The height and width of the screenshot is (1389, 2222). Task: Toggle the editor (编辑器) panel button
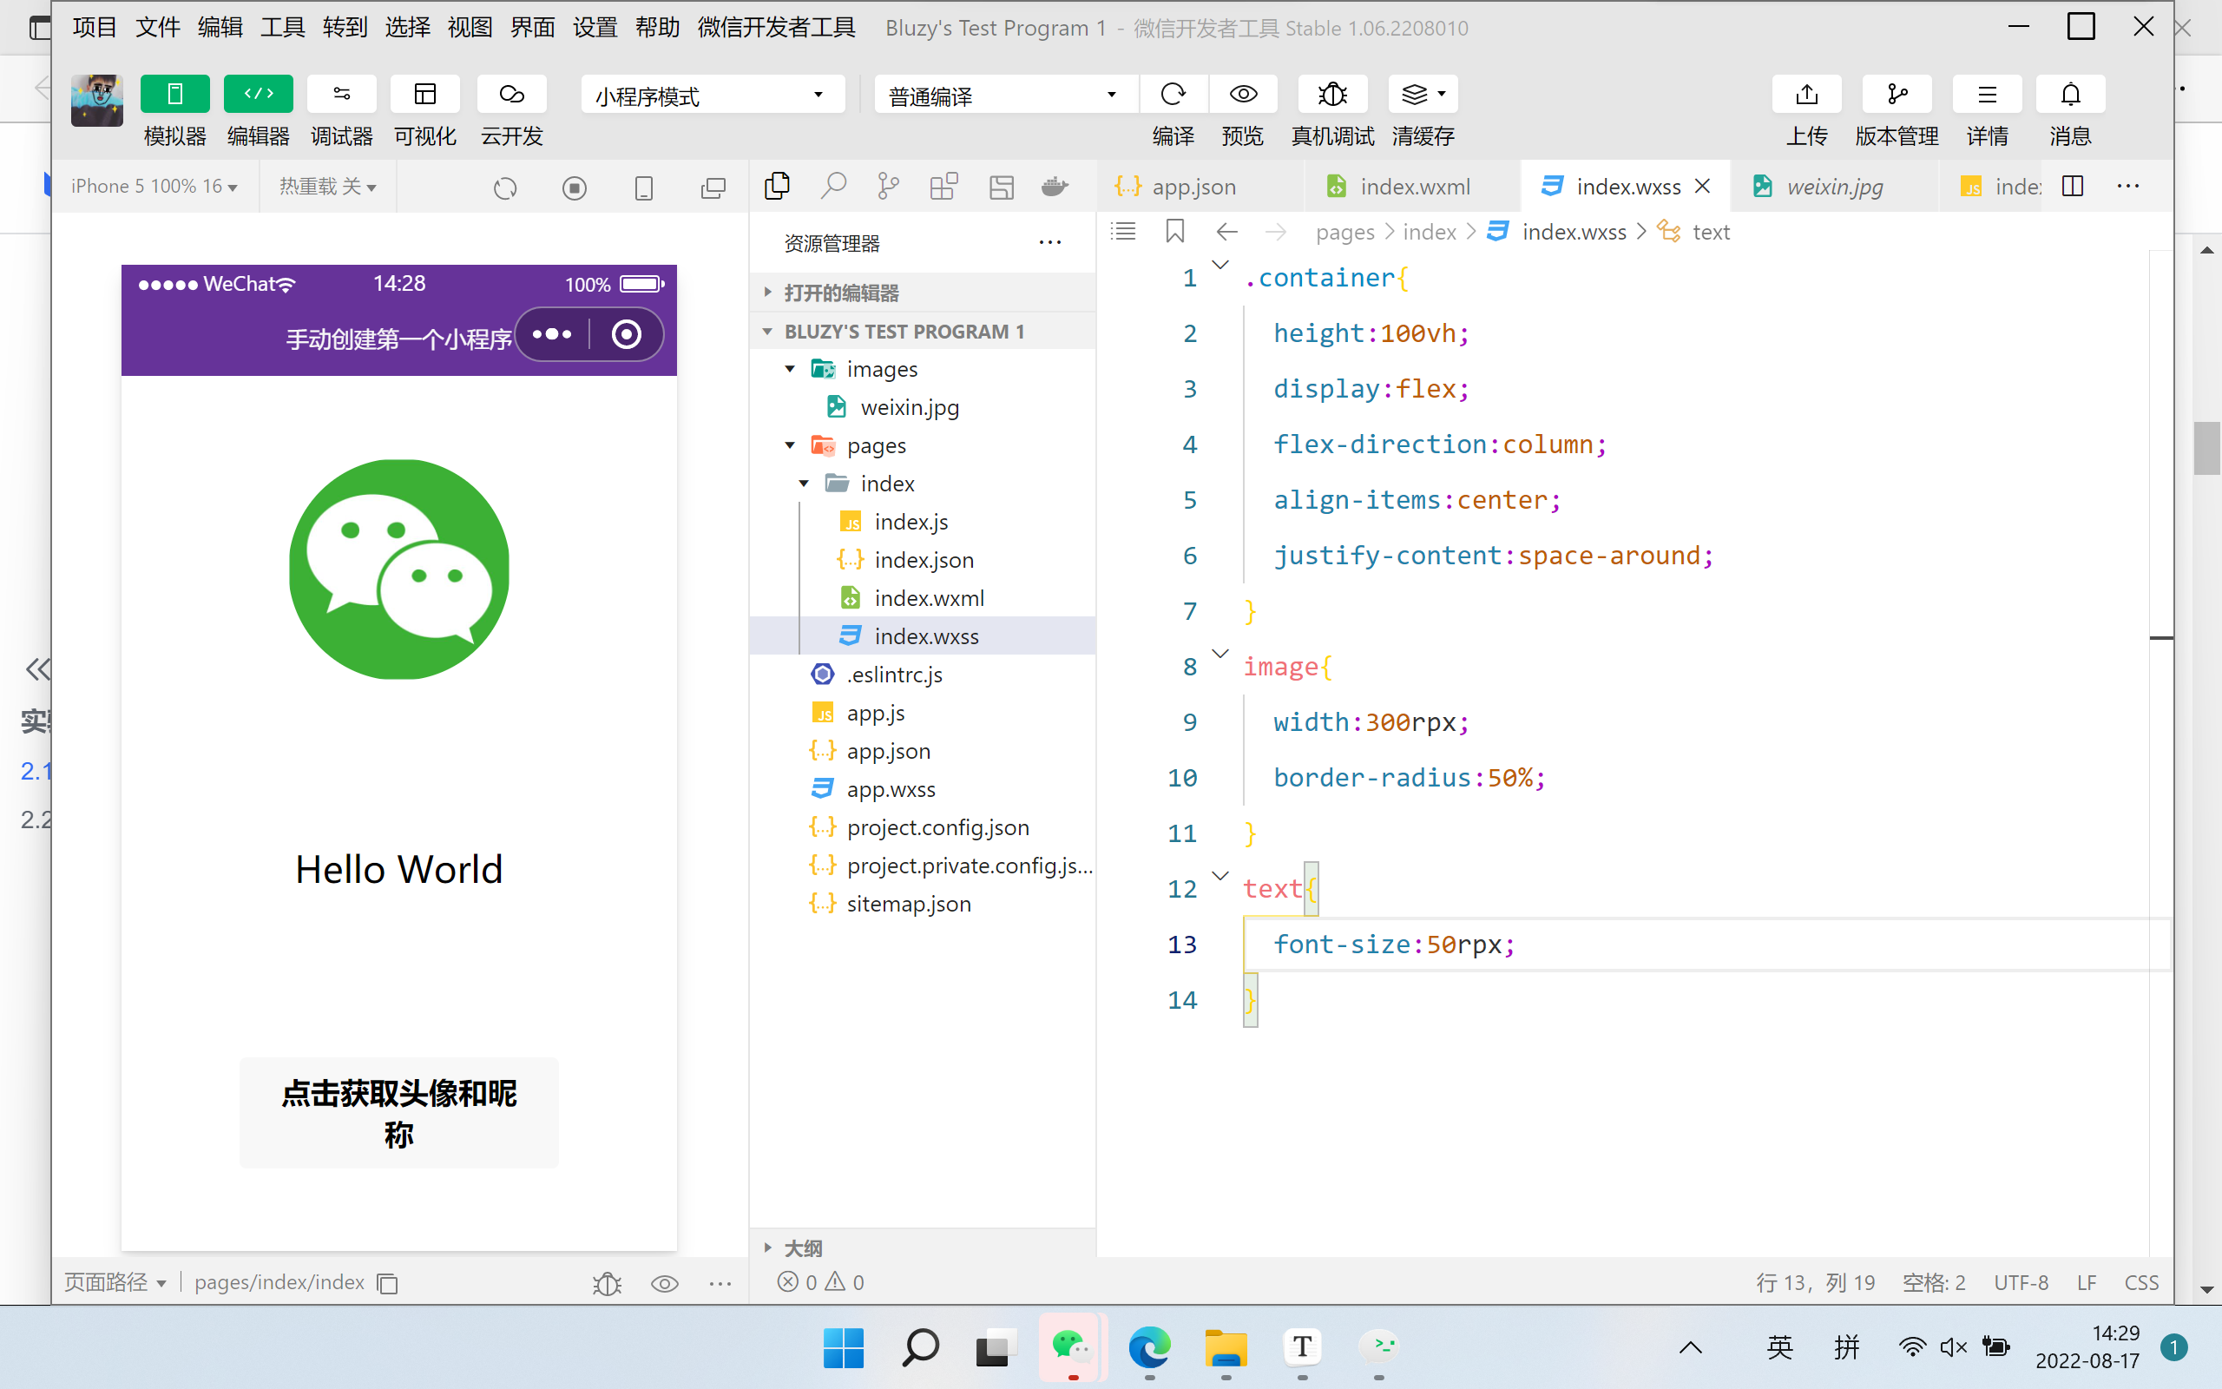click(x=258, y=95)
